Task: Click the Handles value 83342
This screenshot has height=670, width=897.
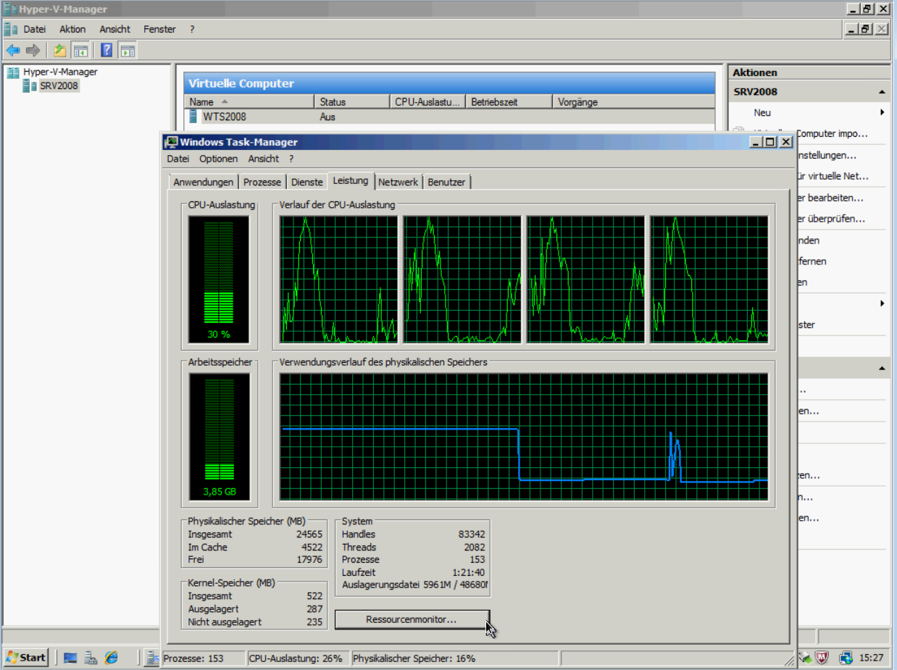Action: tap(472, 535)
